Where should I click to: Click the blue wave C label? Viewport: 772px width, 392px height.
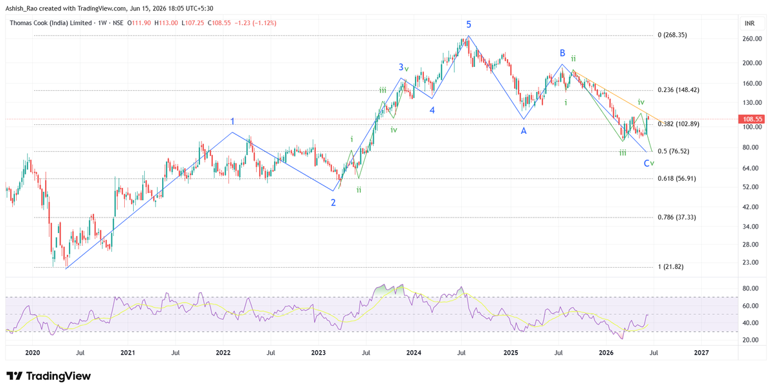[647, 163]
